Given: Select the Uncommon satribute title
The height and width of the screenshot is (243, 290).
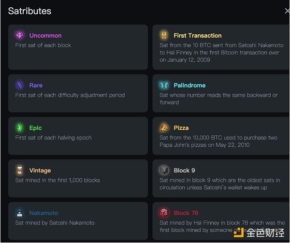Looking at the screenshot, I should pyautogui.click(x=45, y=35).
